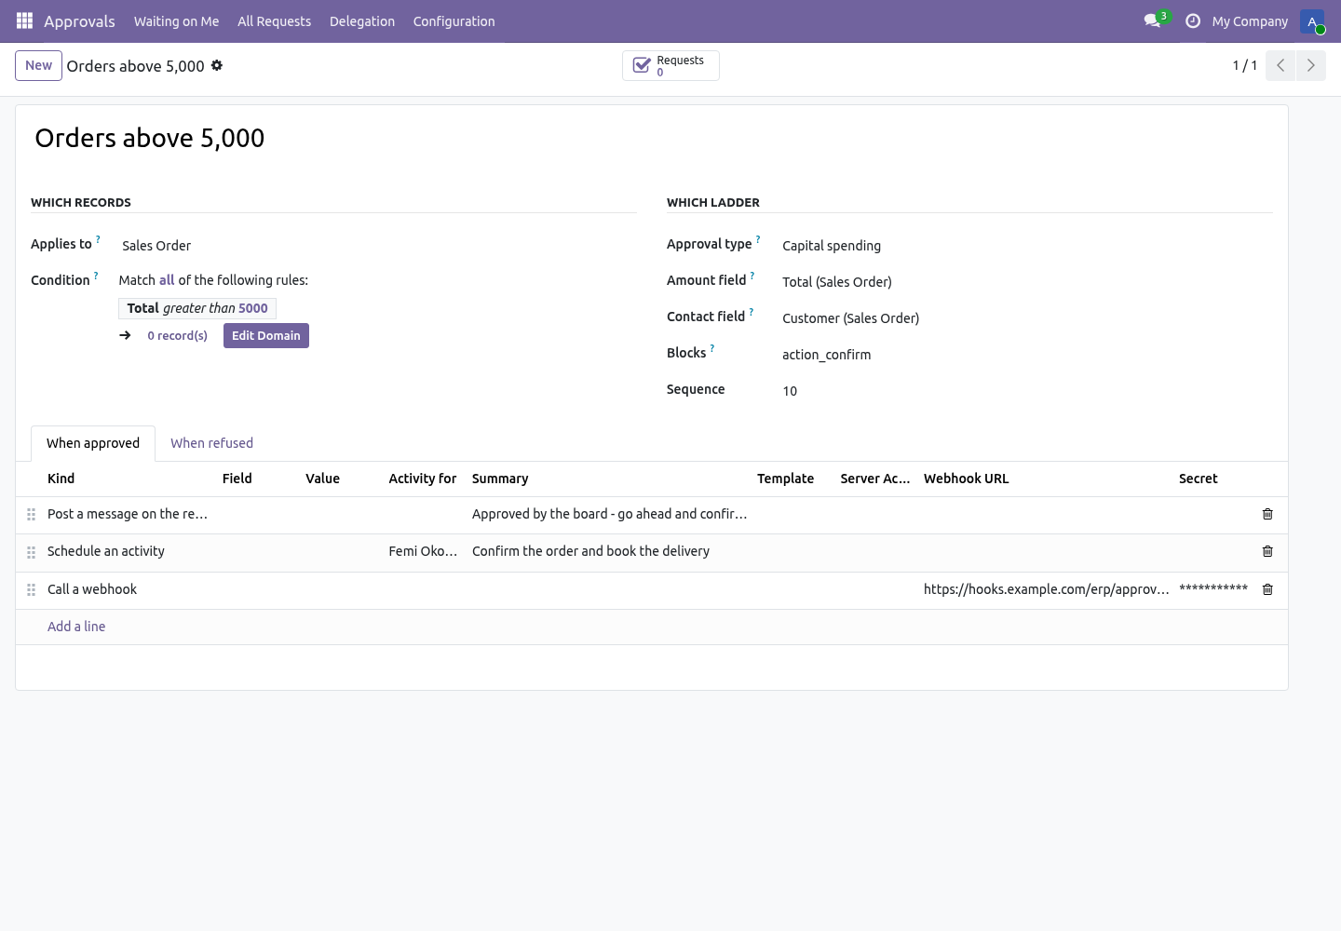This screenshot has height=931, width=1341.
Task: Click drag handle of 'Schedule an activity' row
Action: coord(31,551)
